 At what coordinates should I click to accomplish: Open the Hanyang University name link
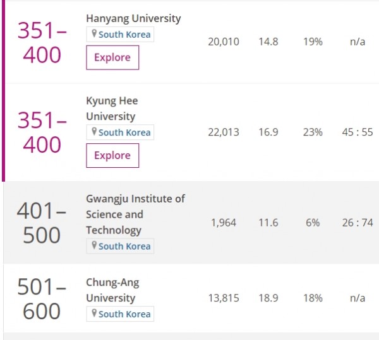click(x=133, y=18)
